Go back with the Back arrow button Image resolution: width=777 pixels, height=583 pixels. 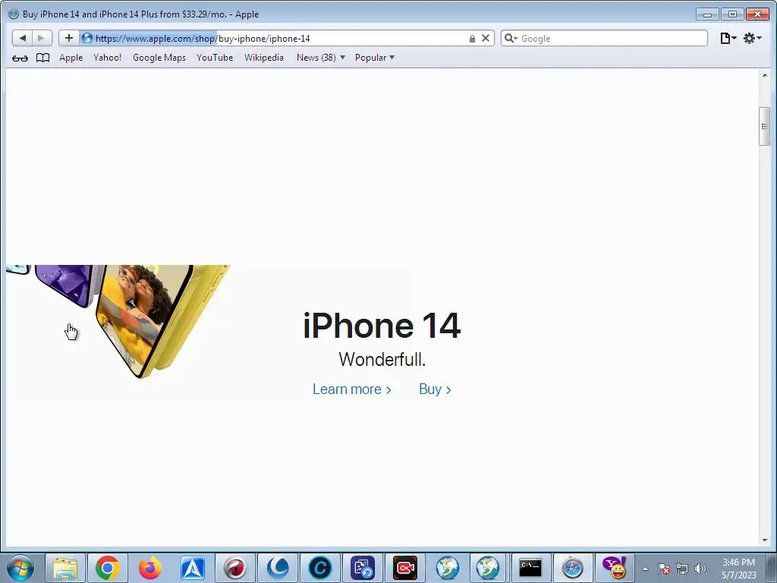[22, 38]
